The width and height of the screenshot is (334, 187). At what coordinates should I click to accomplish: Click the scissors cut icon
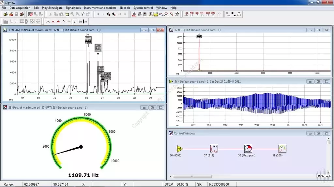51,14
